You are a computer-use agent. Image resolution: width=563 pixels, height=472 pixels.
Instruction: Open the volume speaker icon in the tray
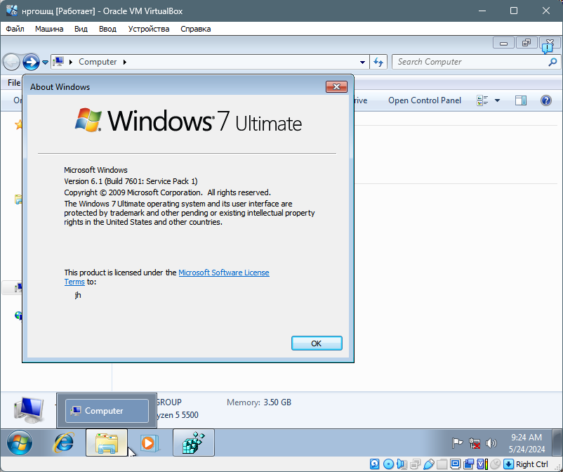[x=491, y=443]
